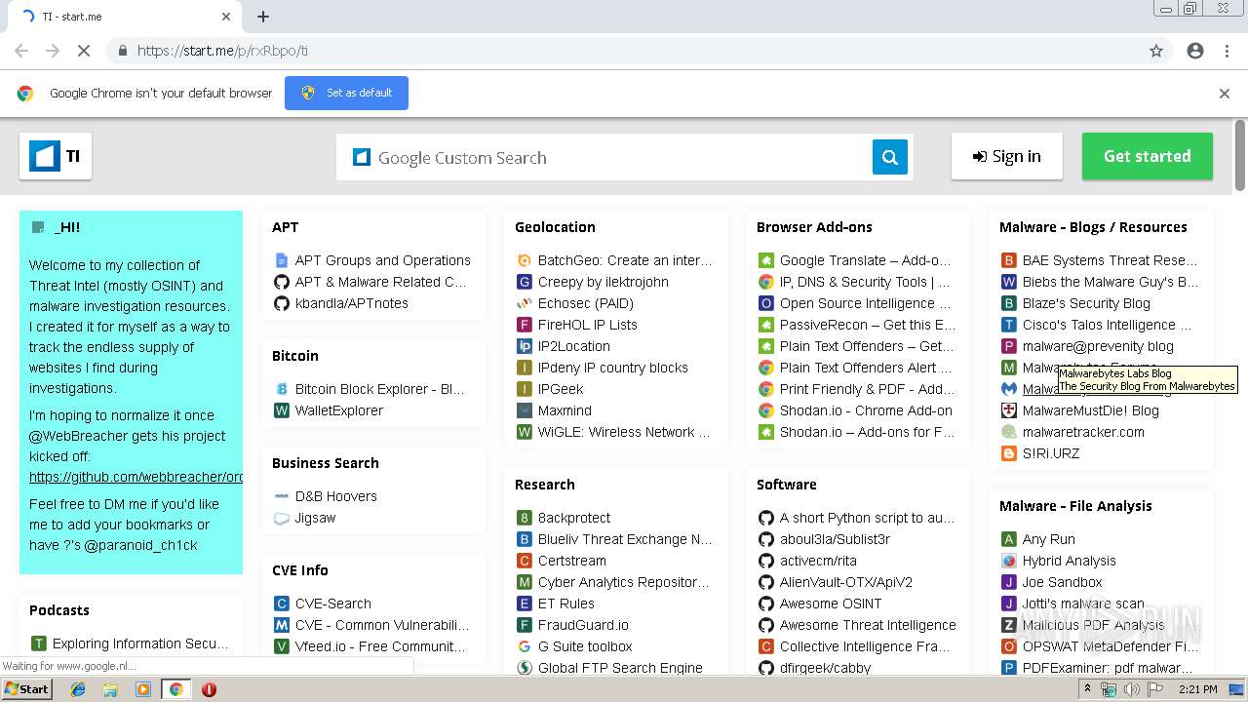Click the Get started button
The width and height of the screenshot is (1248, 702).
pyautogui.click(x=1147, y=156)
